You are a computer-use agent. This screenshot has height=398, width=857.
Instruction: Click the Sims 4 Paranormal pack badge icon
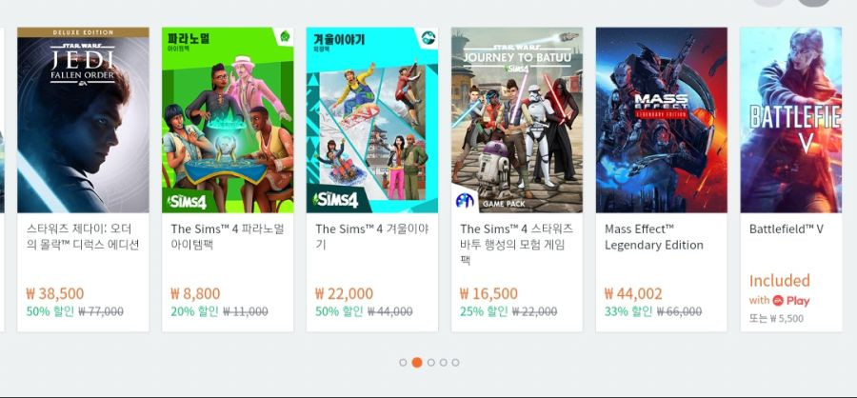click(x=285, y=36)
